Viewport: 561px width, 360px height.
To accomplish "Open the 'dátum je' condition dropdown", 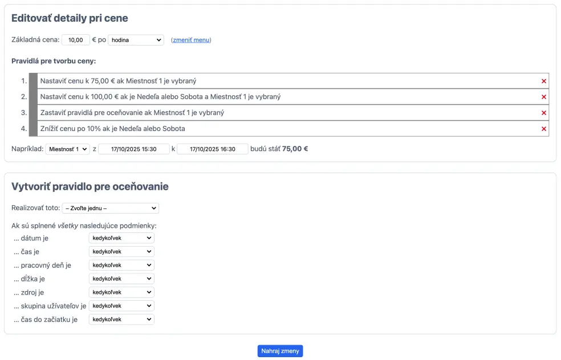I will [121, 238].
